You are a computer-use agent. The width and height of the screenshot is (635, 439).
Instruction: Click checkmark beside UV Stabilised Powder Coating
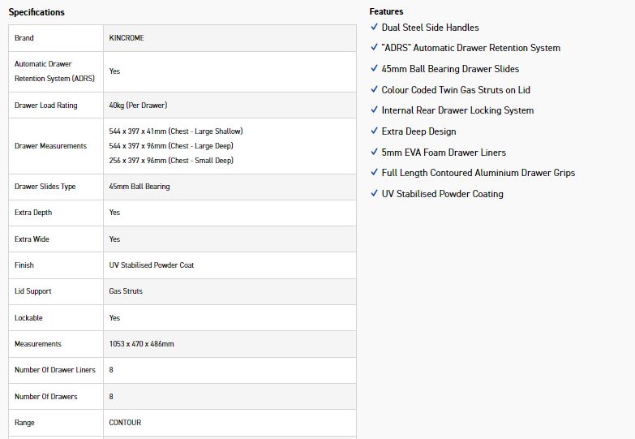pyautogui.click(x=374, y=193)
